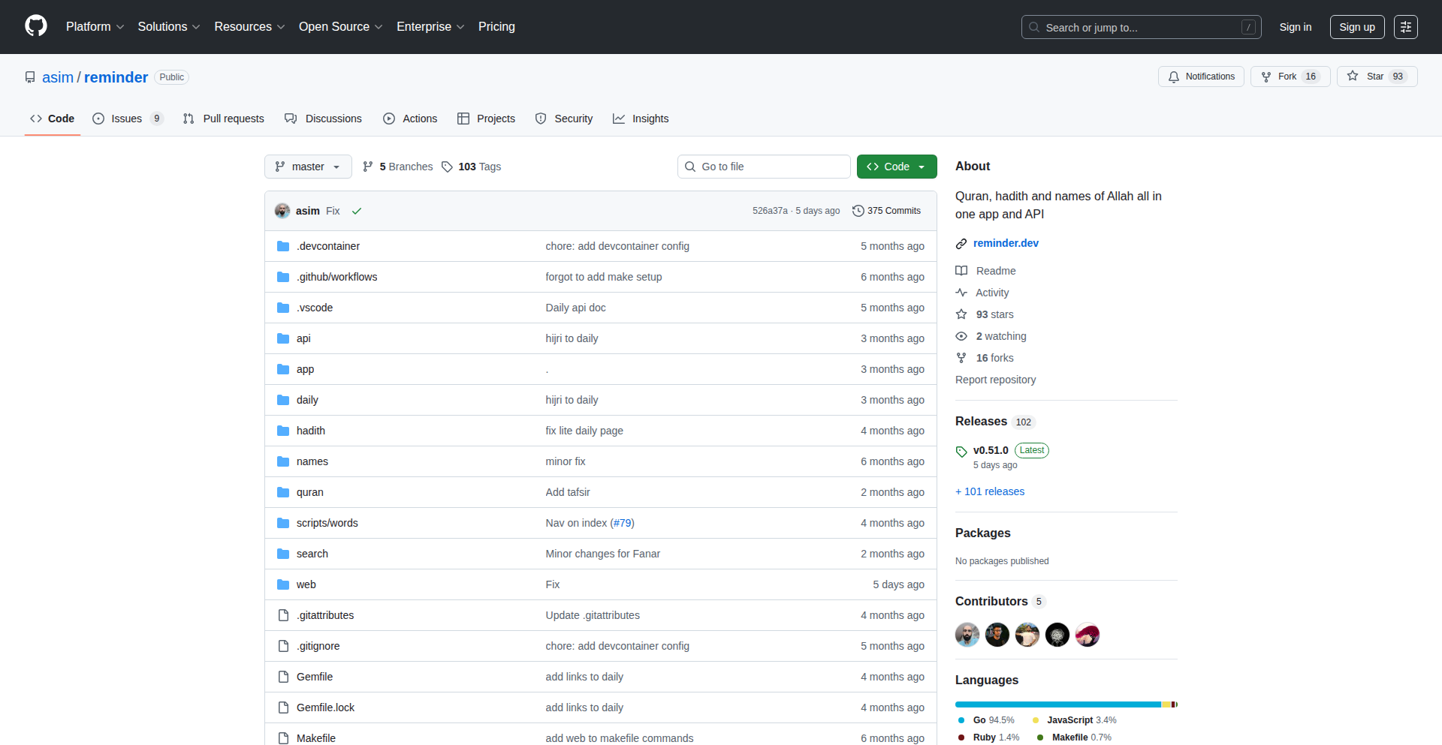Open the .devcontainer folder icon
Image resolution: width=1442 pixels, height=745 pixels.
pyautogui.click(x=283, y=246)
